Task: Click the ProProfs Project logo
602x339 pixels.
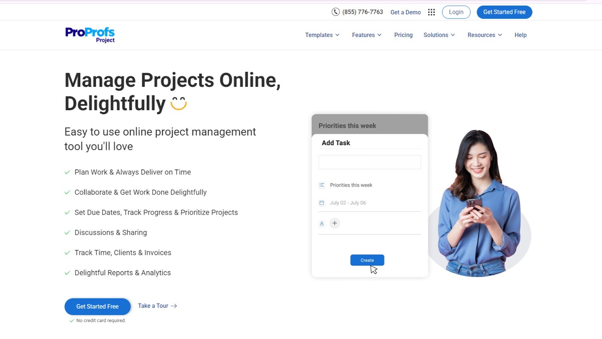Action: (90, 34)
